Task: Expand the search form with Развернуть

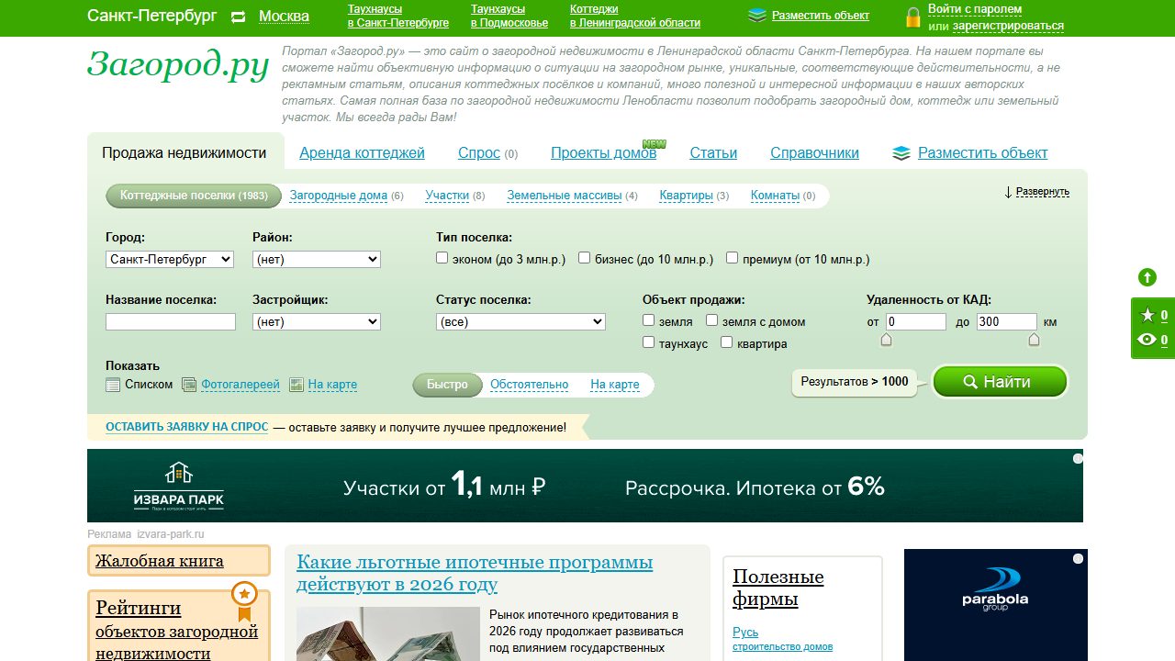Action: pyautogui.click(x=1037, y=192)
